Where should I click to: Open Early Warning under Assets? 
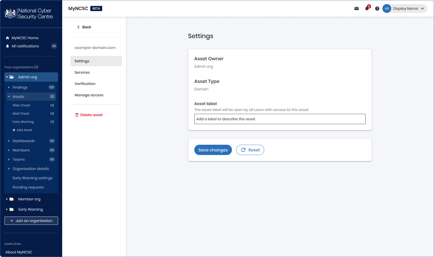(23, 122)
